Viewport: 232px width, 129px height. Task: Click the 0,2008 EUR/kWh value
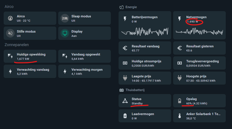pos(143,66)
